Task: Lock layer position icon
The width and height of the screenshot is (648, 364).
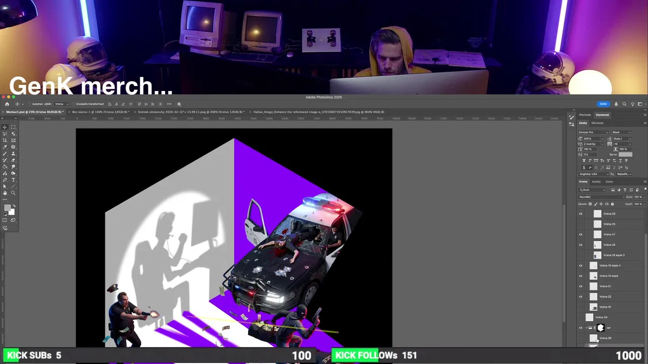Action: 601,204
